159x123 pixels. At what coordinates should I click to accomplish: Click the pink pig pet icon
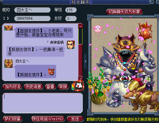point(97,29)
